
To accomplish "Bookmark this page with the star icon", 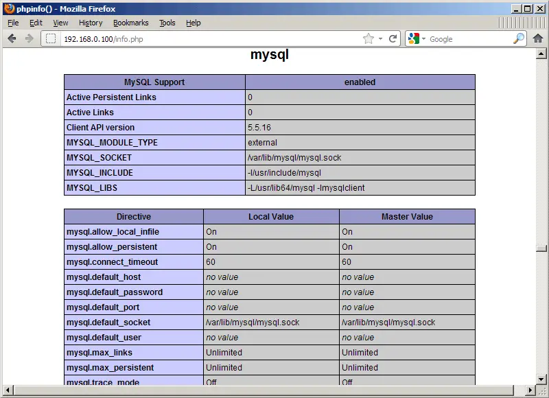I will pyautogui.click(x=369, y=39).
